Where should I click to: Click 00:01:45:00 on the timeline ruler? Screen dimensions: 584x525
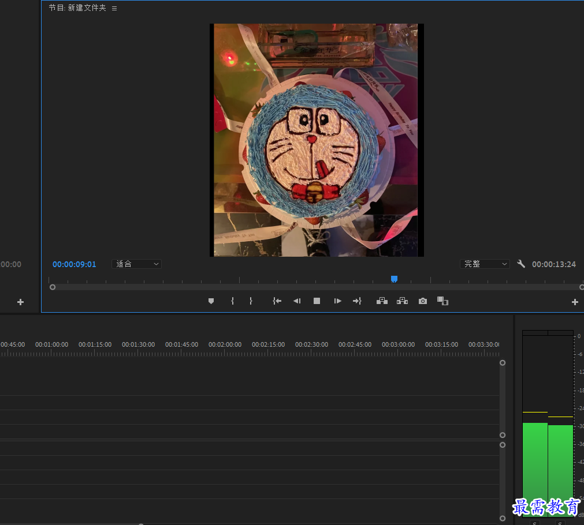182,344
